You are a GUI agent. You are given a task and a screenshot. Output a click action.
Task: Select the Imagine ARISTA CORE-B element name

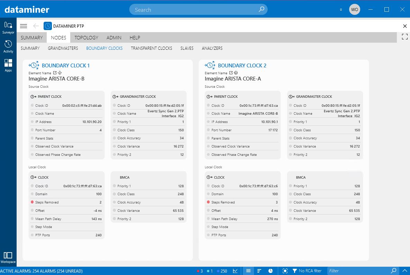tap(56, 79)
